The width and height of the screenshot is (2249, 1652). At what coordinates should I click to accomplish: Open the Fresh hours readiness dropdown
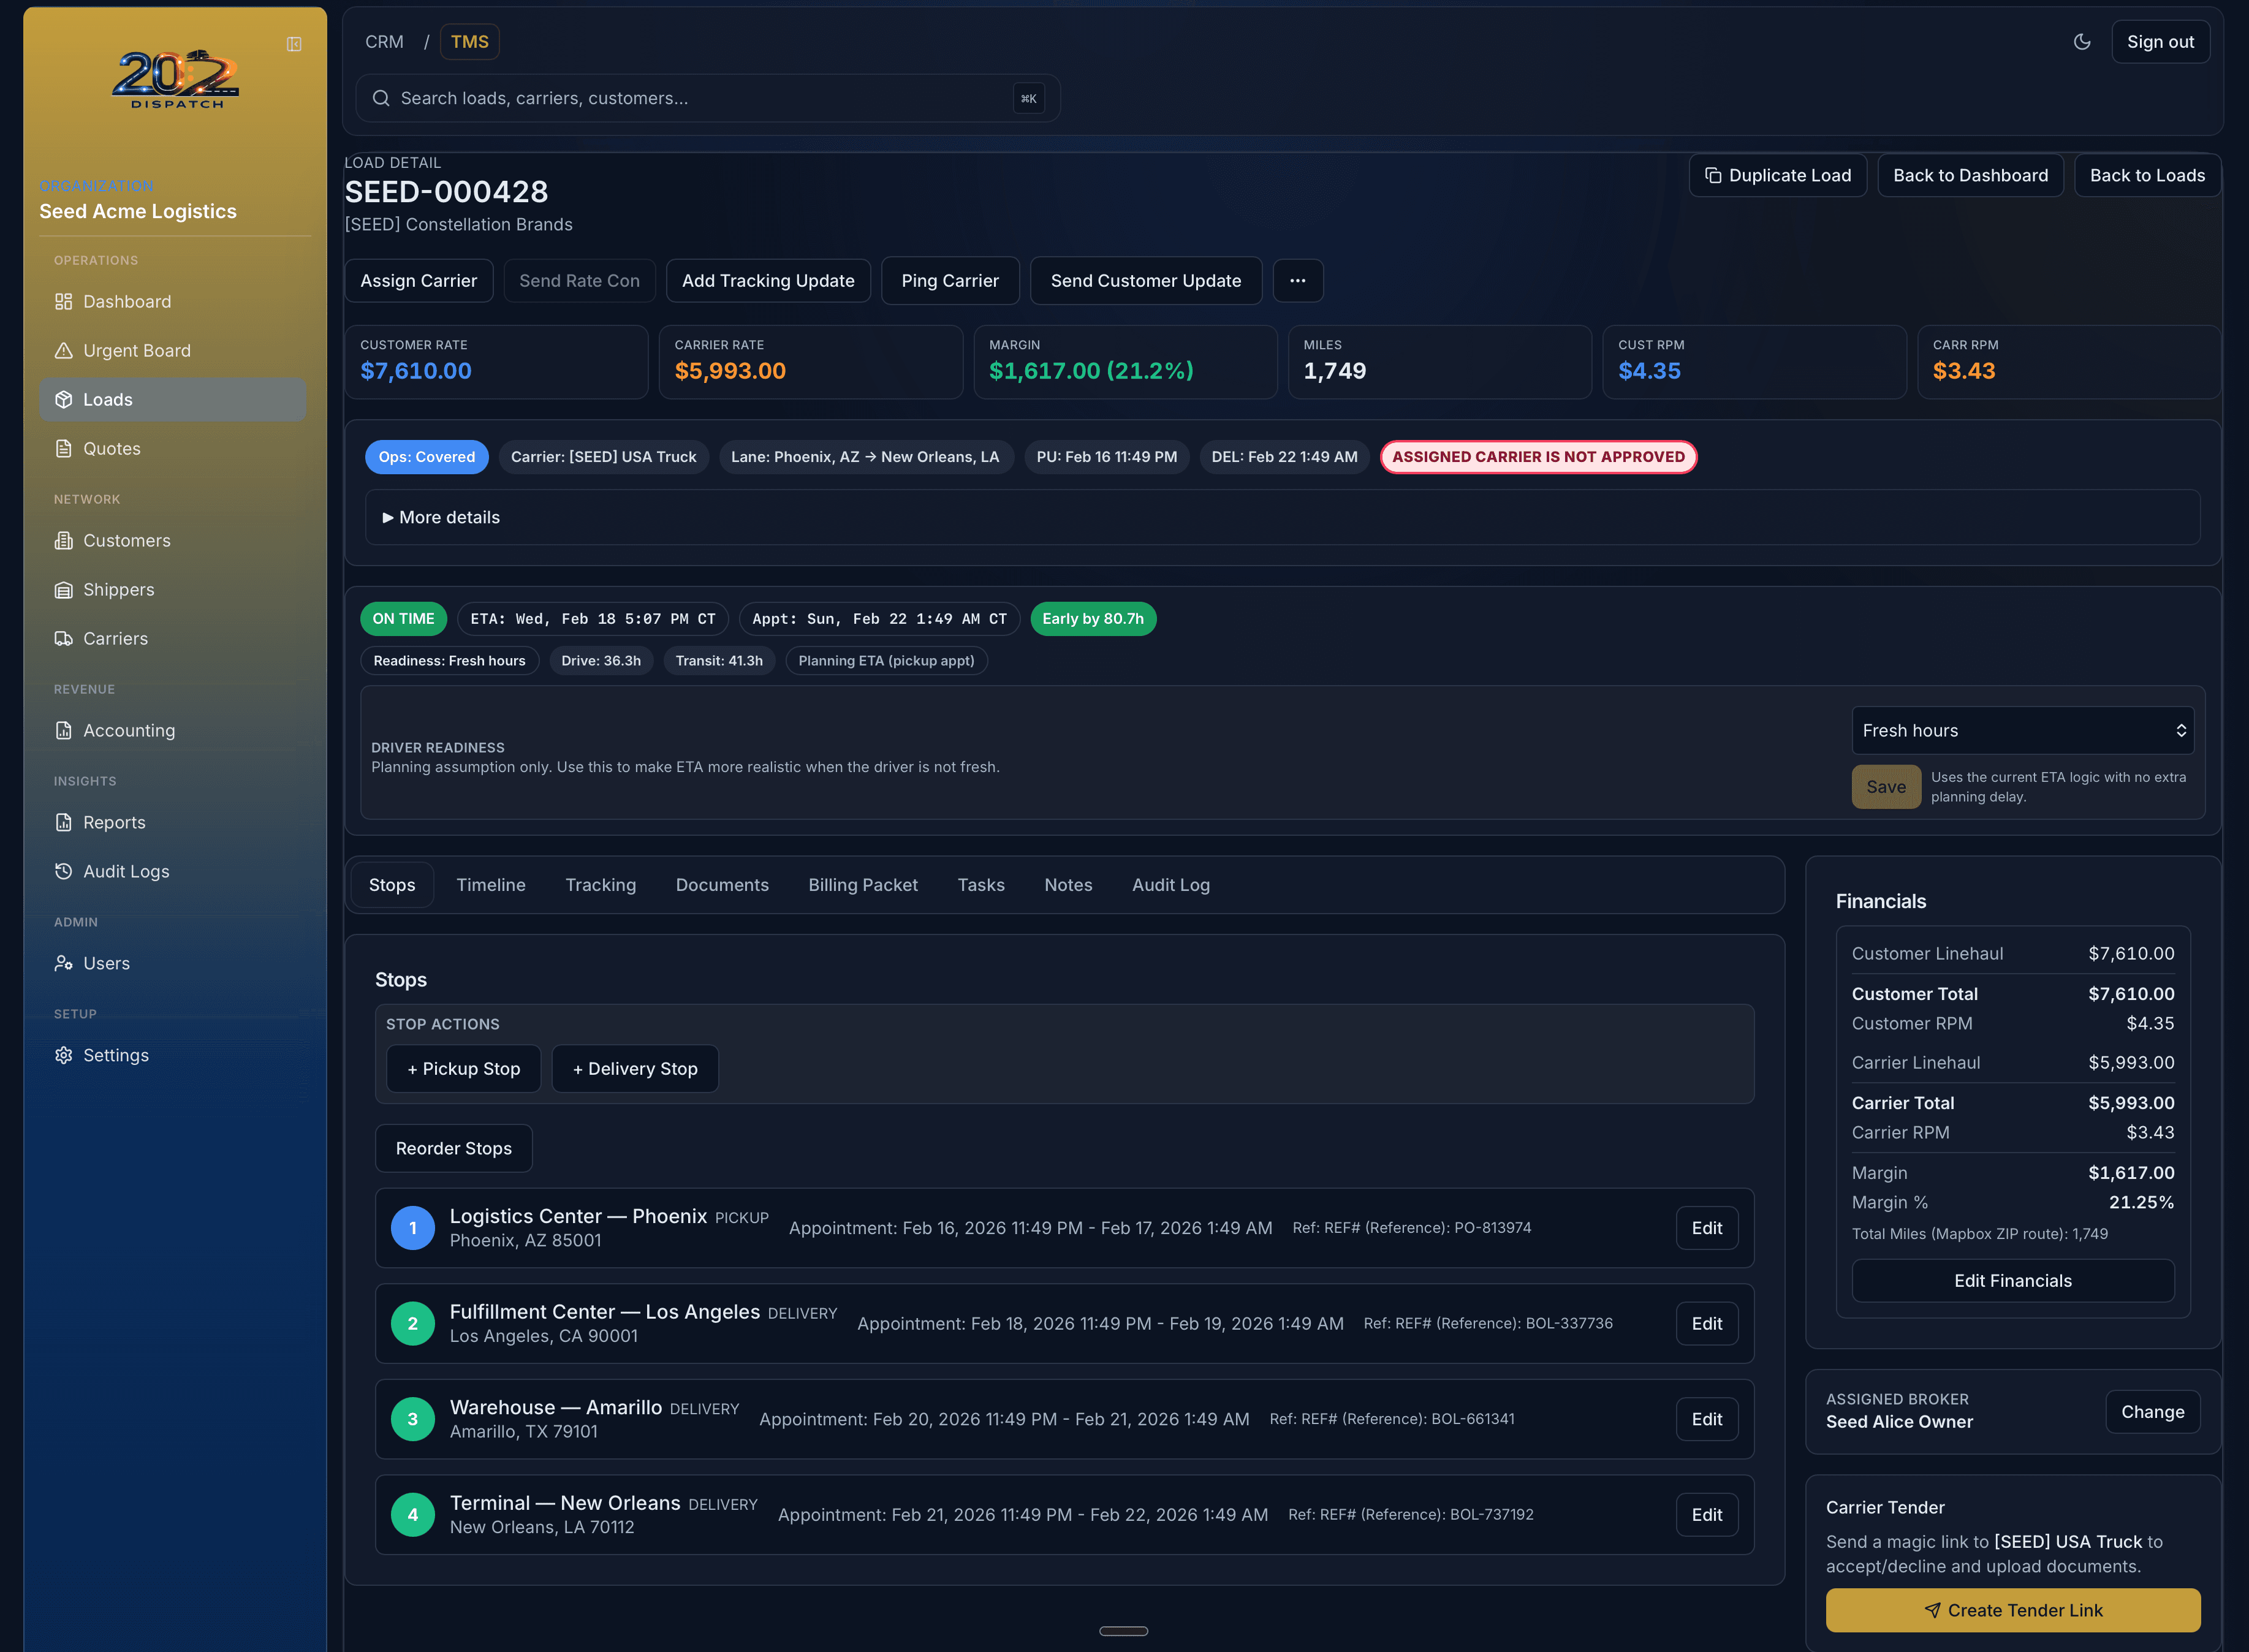tap(2022, 730)
